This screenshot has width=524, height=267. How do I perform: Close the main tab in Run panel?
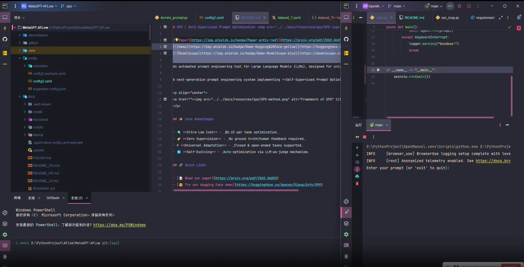point(387,125)
